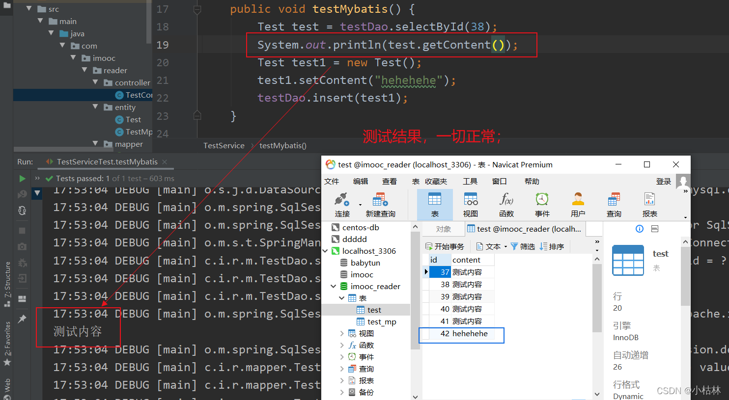This screenshot has width=729, height=400.
Task: Show the table info (i) icon
Action: [640, 229]
